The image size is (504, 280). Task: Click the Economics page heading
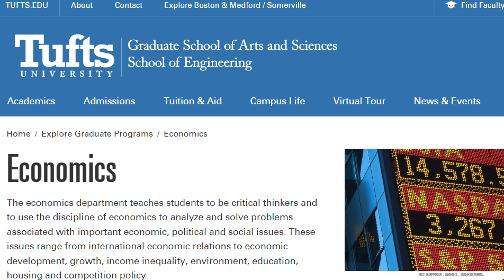(61, 168)
